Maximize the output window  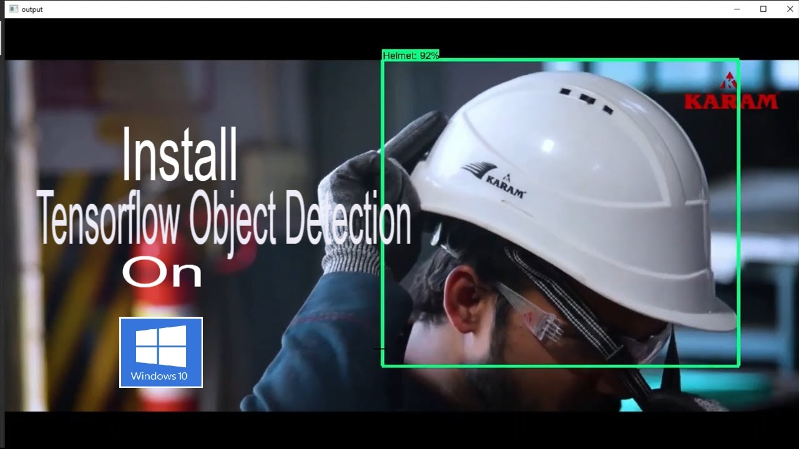[763, 9]
